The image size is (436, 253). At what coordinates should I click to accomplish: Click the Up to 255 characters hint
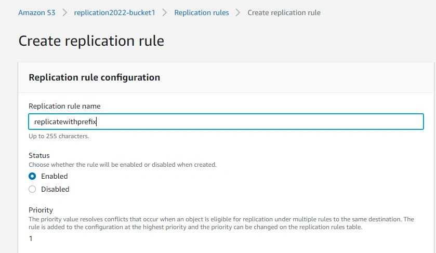click(x=59, y=136)
